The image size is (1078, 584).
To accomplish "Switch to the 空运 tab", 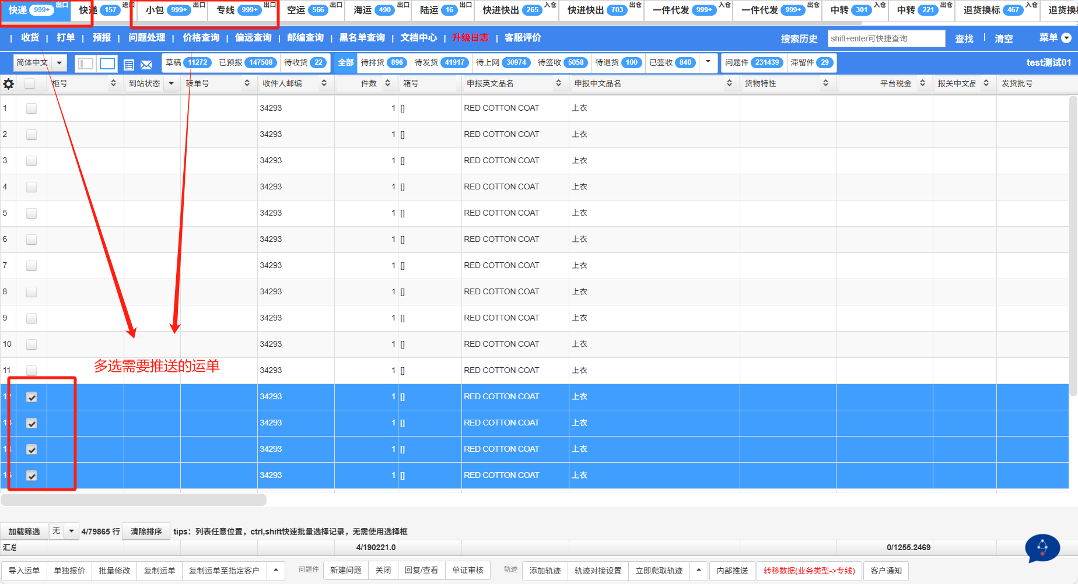I will pyautogui.click(x=305, y=10).
